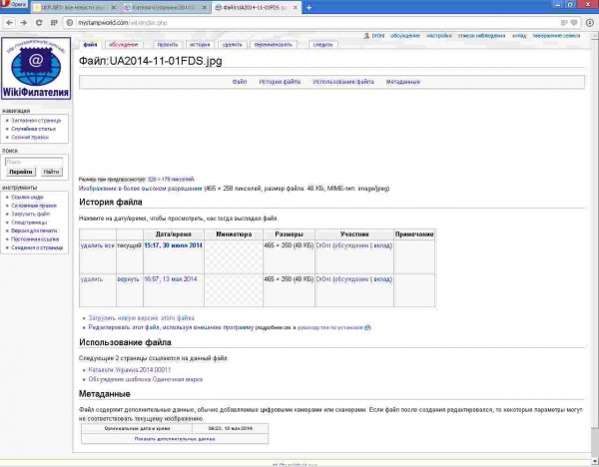Open the править tab
Image resolution: width=599 pixels, height=467 pixels.
pyautogui.click(x=168, y=45)
